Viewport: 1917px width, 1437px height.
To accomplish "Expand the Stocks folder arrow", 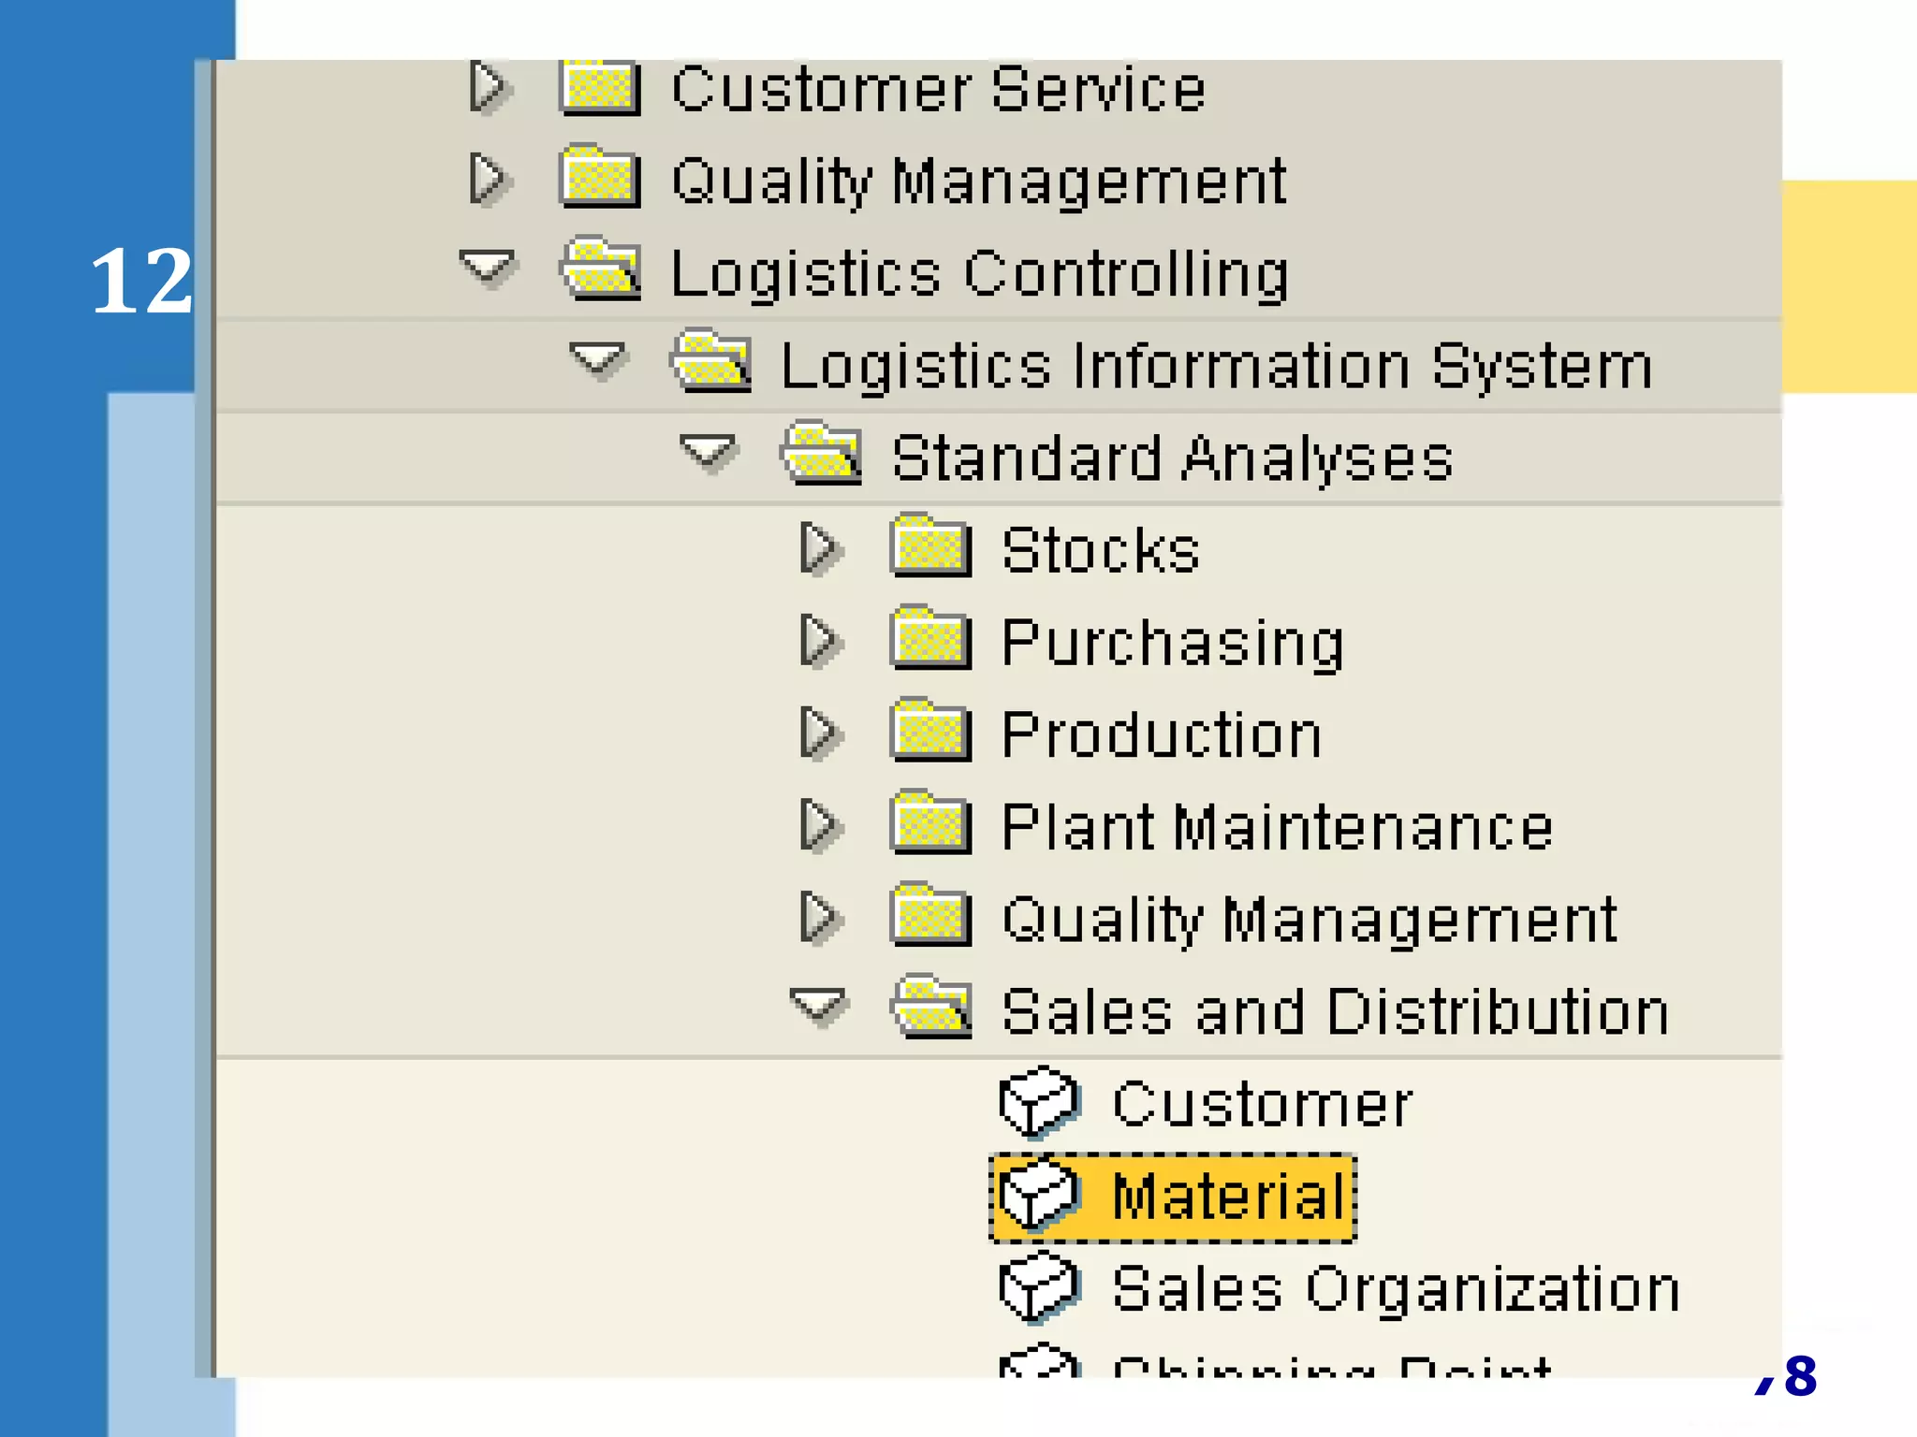I will click(820, 547).
